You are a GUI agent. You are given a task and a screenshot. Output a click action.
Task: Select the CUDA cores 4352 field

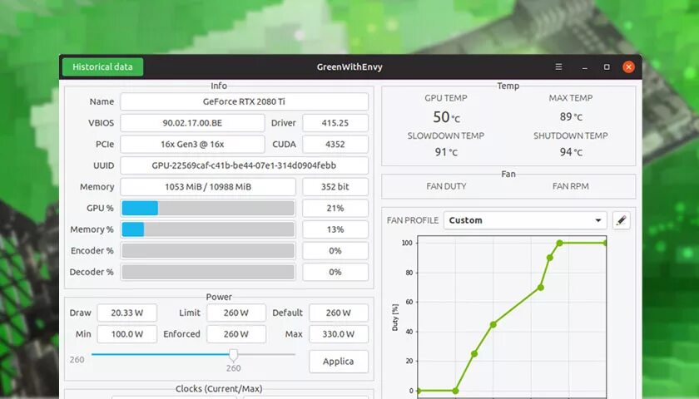pos(335,145)
